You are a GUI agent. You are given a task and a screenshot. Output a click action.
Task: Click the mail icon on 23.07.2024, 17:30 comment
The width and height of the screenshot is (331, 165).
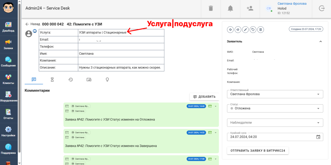tap(210, 159)
